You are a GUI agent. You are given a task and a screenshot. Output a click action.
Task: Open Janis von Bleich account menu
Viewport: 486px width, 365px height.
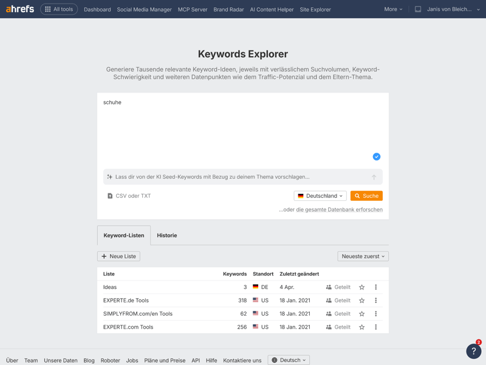[x=453, y=9]
